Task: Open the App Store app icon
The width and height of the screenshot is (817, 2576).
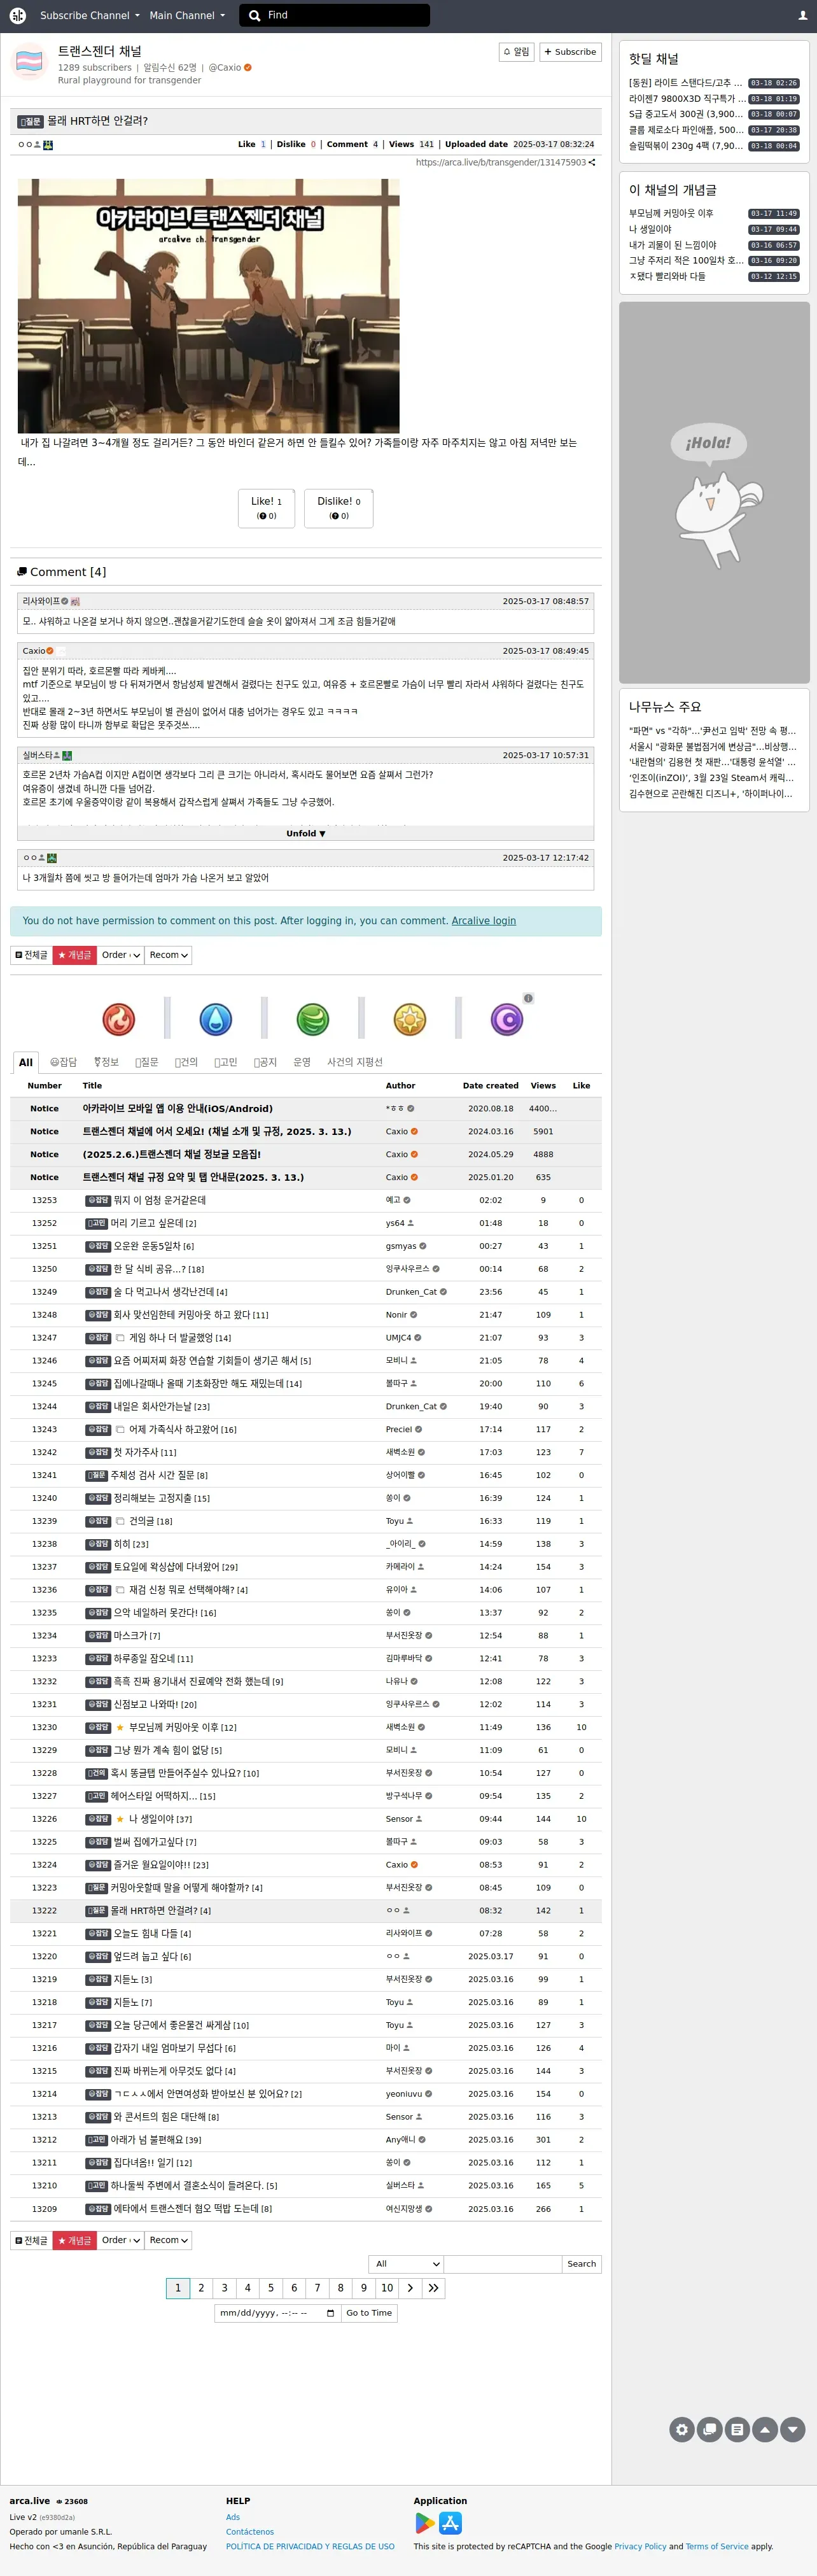Action: pos(450,2523)
